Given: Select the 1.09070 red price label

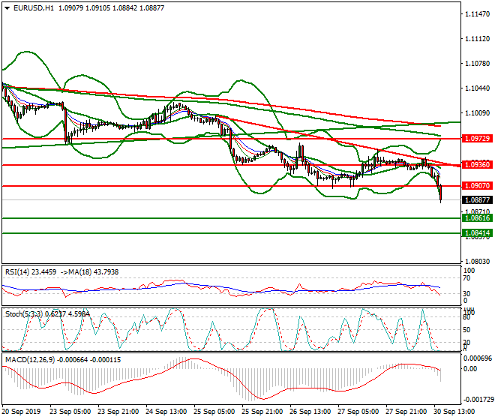Looking at the screenshot, I should tap(477, 186).
